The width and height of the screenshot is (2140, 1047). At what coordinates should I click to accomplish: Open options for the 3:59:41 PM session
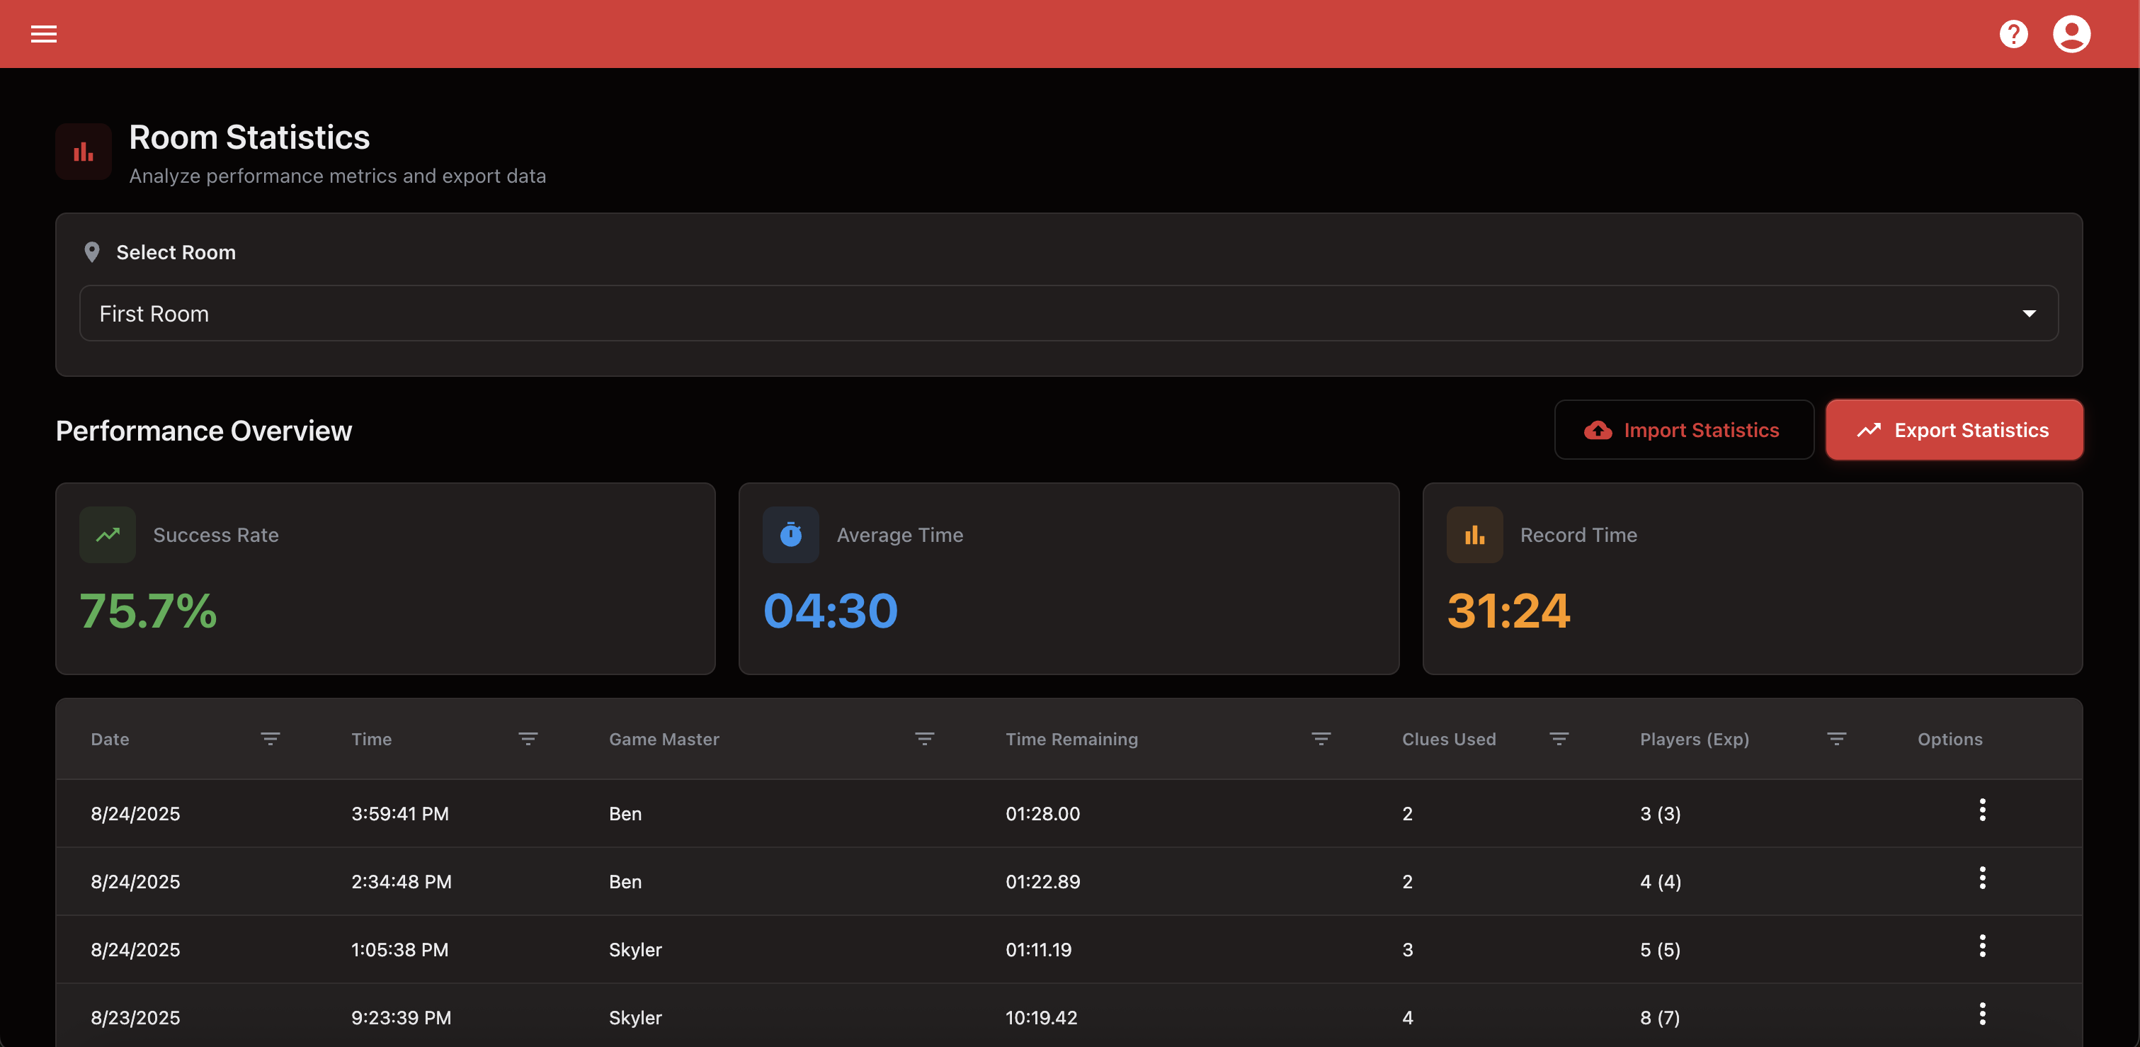click(x=1982, y=810)
